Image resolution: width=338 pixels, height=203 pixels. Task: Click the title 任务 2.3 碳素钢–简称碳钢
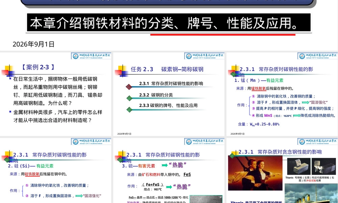click(167, 69)
